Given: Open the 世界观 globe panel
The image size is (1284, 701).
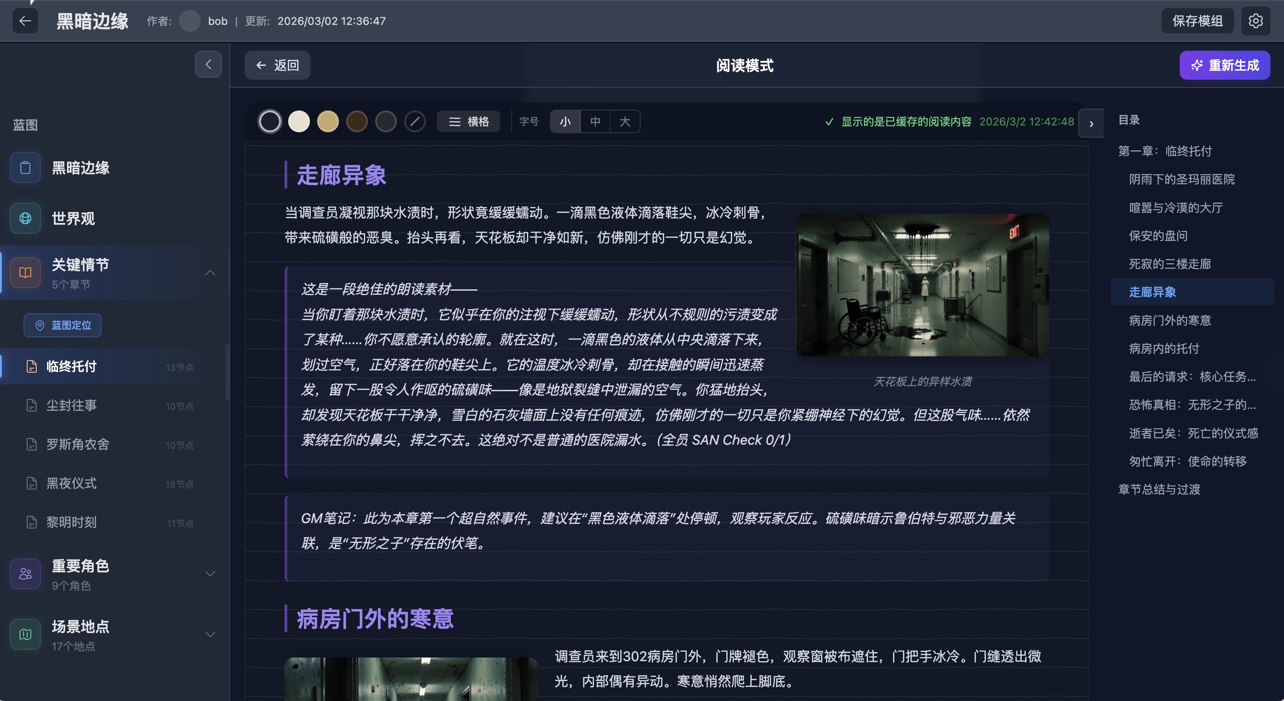Looking at the screenshot, I should 25,218.
